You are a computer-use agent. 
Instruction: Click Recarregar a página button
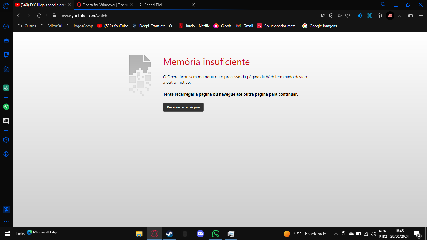[x=183, y=107]
